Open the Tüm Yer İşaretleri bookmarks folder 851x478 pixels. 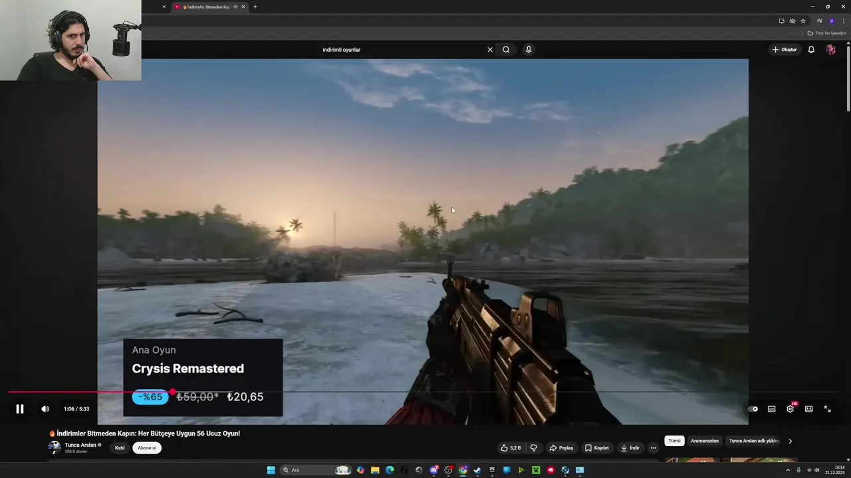(827, 33)
